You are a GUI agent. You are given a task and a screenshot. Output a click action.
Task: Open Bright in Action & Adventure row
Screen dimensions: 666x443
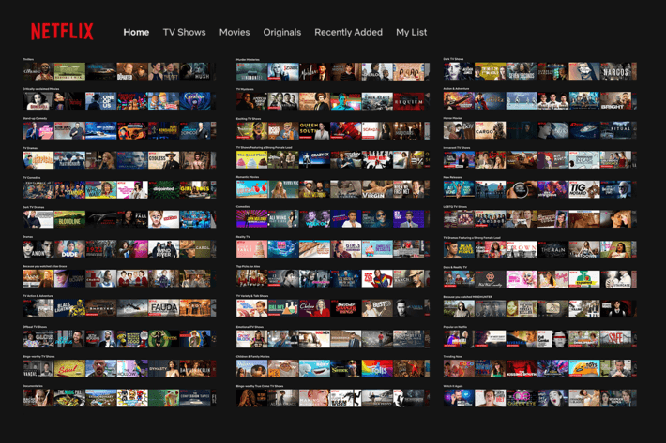pyautogui.click(x=616, y=101)
